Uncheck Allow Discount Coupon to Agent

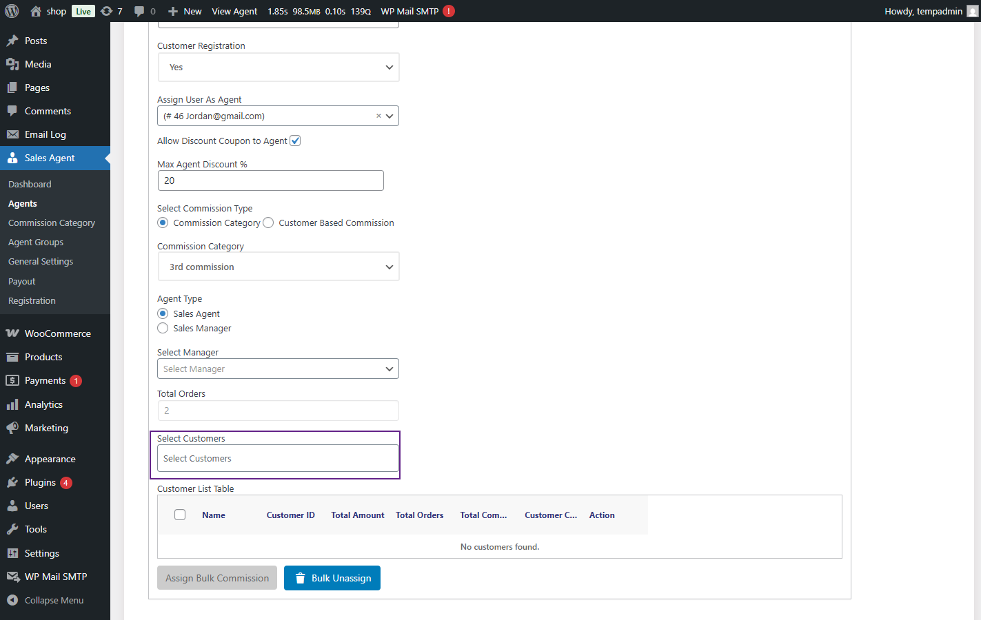pos(295,141)
